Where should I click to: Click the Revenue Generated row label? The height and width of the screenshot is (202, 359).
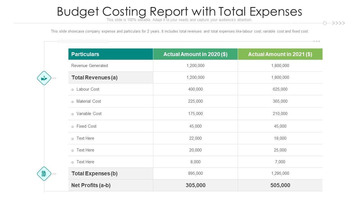[89, 66]
